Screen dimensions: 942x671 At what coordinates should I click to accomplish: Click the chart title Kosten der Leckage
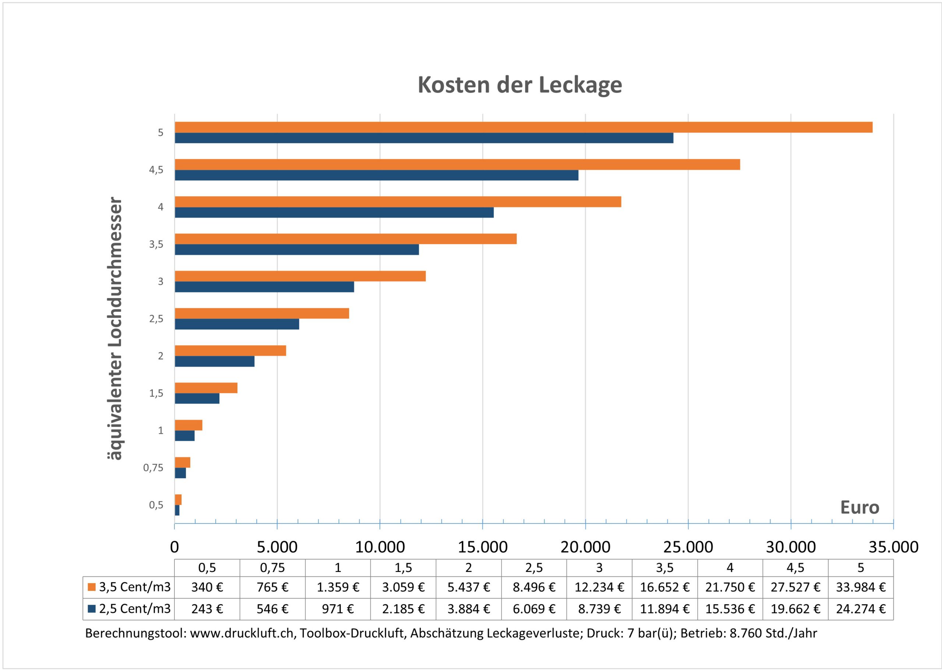[x=520, y=85]
